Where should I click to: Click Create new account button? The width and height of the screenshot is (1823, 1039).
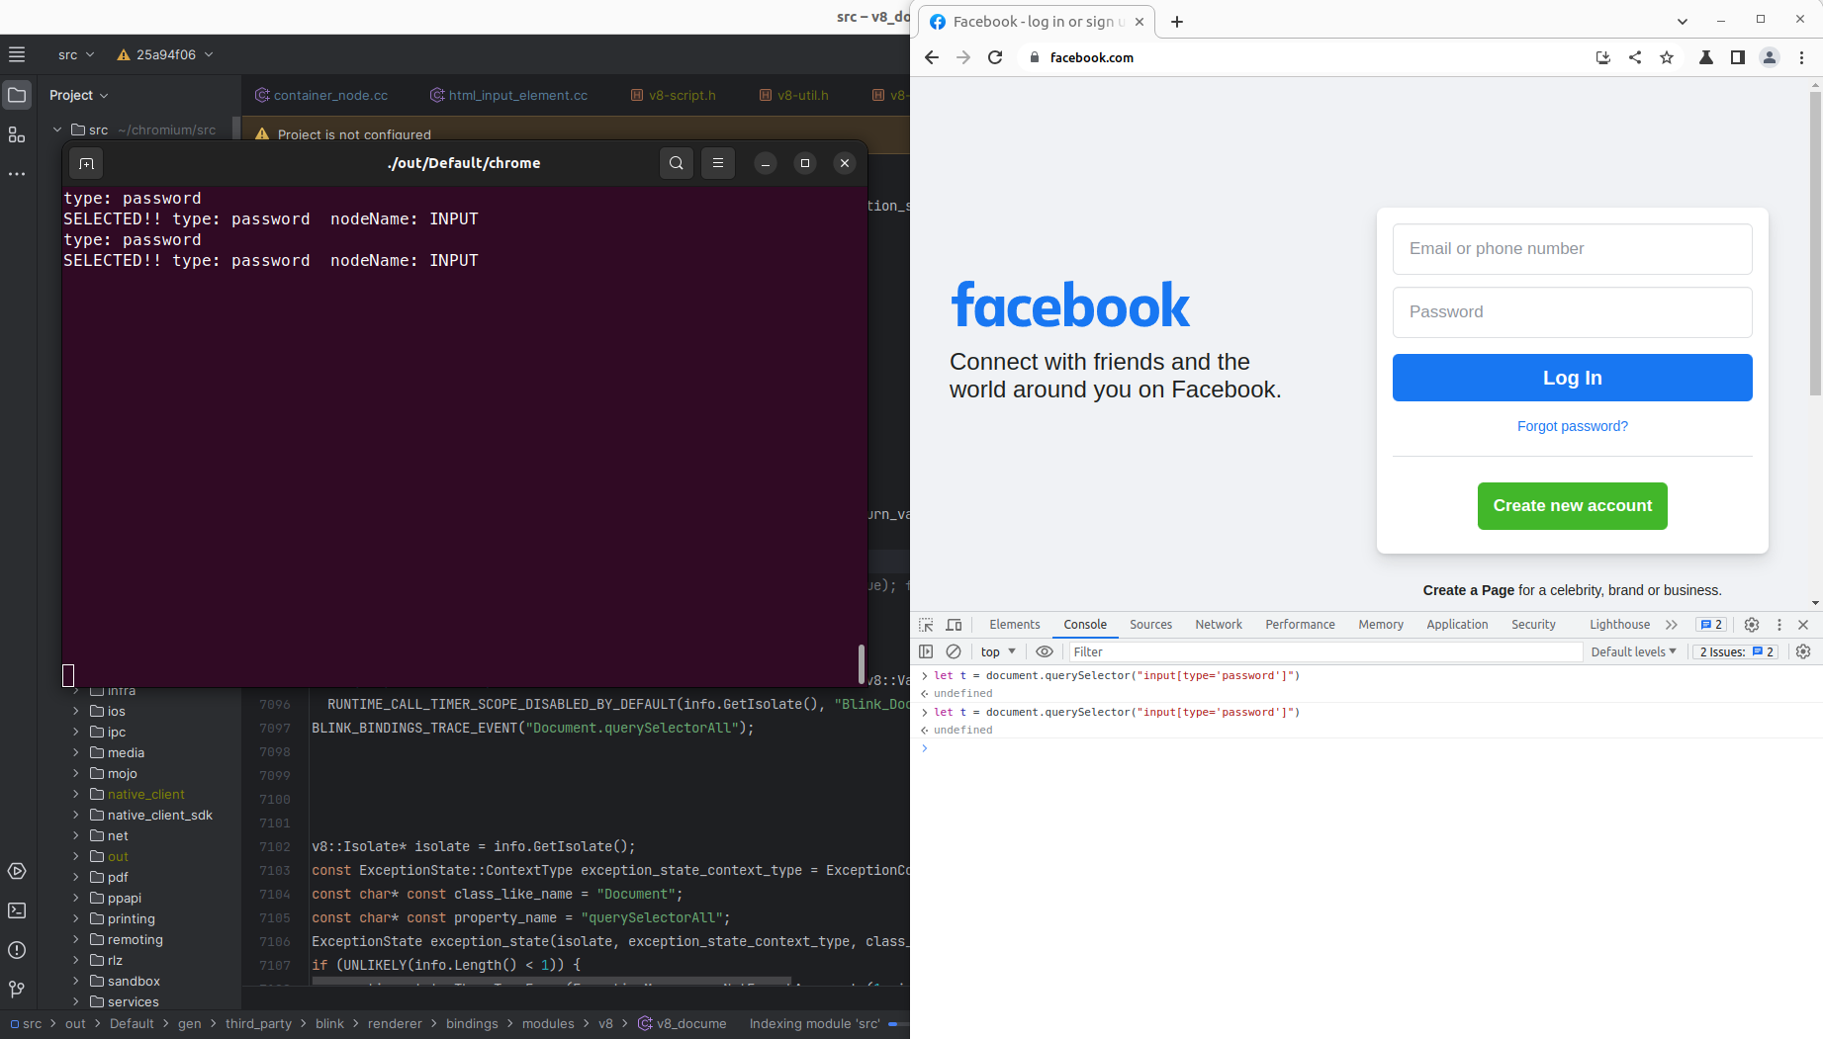(x=1573, y=506)
